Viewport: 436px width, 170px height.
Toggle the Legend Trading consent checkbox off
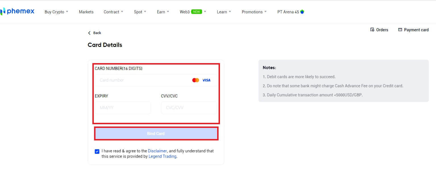97,151
